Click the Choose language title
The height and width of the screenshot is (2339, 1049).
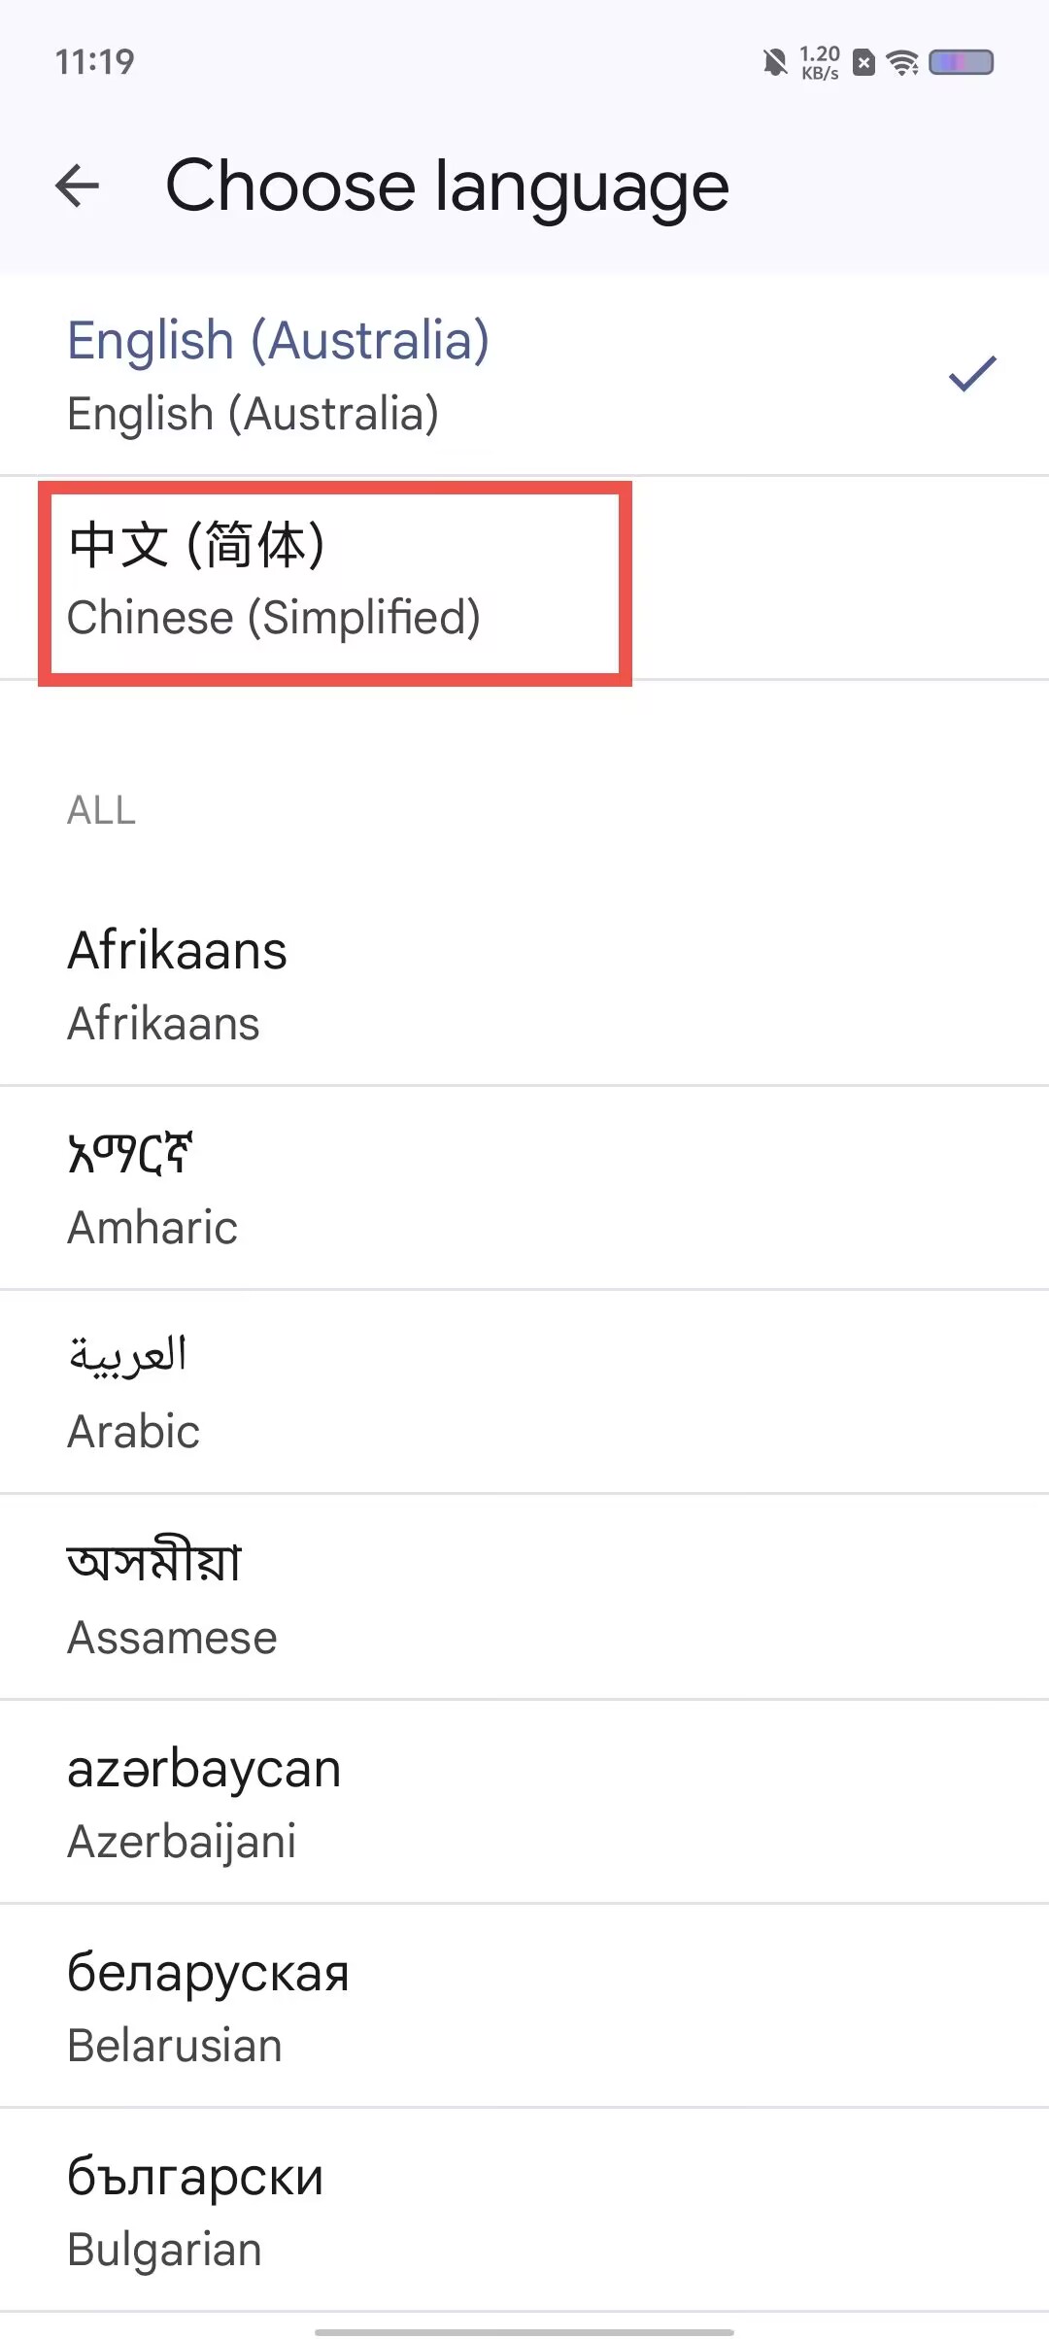447,186
